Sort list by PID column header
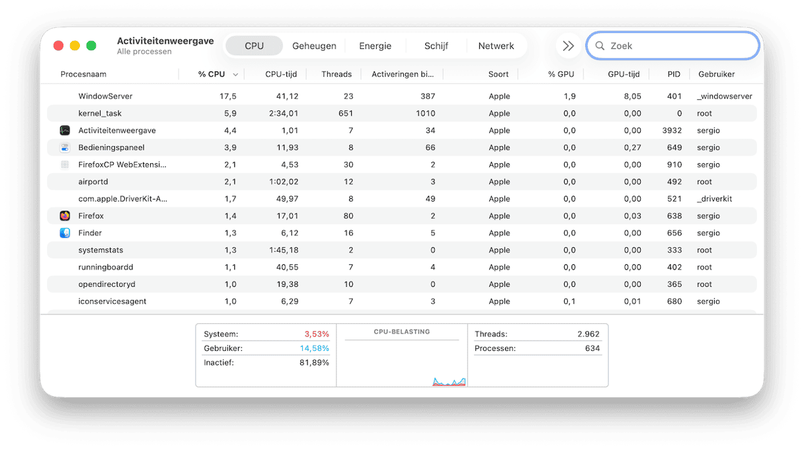The width and height of the screenshot is (804, 450). 674,75
